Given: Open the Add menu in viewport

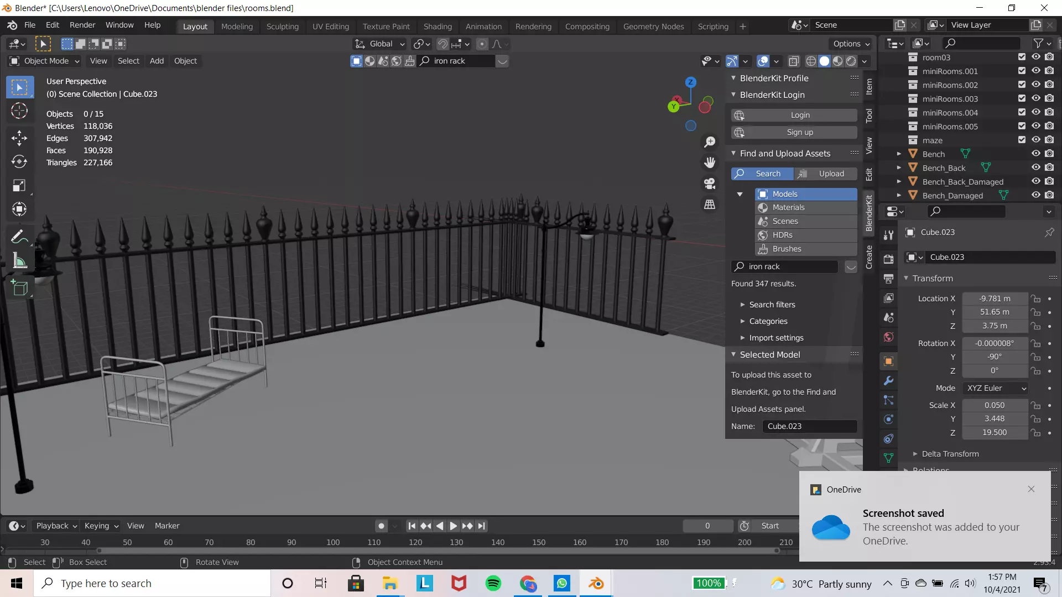Looking at the screenshot, I should (157, 61).
